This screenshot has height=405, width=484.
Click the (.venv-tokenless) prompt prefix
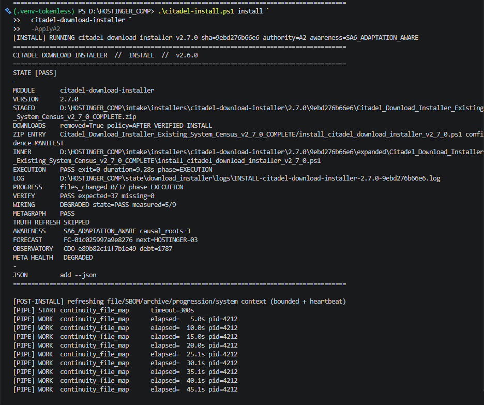[44, 11]
